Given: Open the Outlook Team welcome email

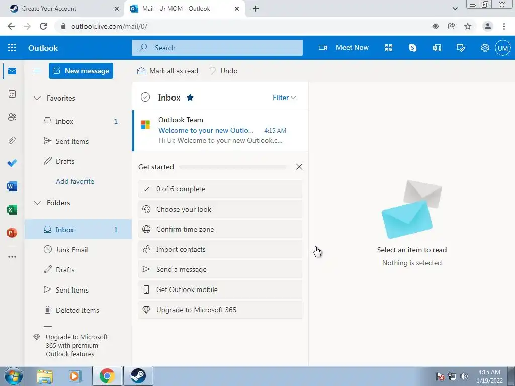Looking at the screenshot, I should click(220, 130).
